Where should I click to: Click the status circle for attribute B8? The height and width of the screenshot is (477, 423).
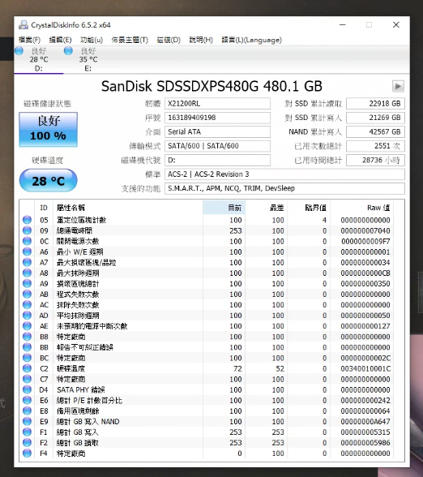pyautogui.click(x=27, y=337)
